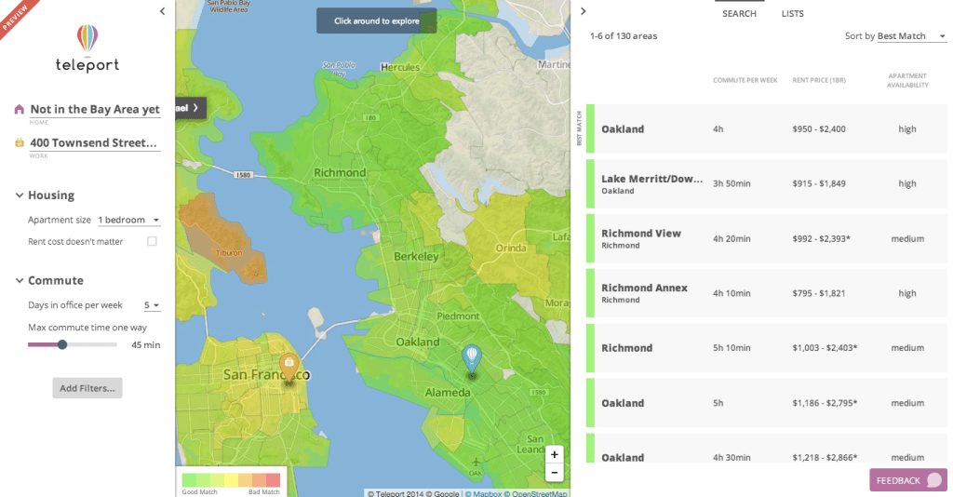Click the Piedmont label on the map
The width and height of the screenshot is (953, 497).
click(458, 316)
